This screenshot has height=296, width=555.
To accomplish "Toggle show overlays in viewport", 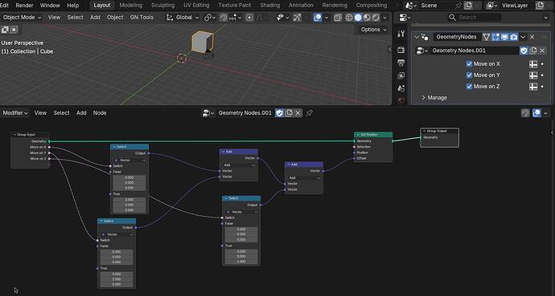I will (318, 18).
